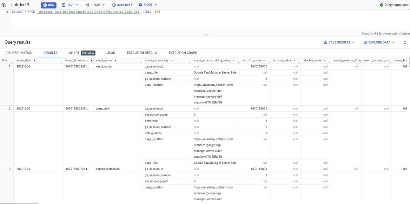The height and width of the screenshot is (204, 410).
Task: Click the search magnifier icon beside Untitled 3
Action: tap(4, 4)
